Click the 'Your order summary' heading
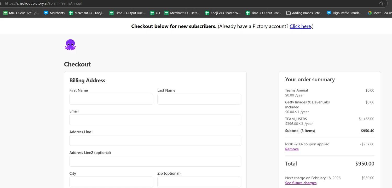Screen dimensions: 392x188 310,79
